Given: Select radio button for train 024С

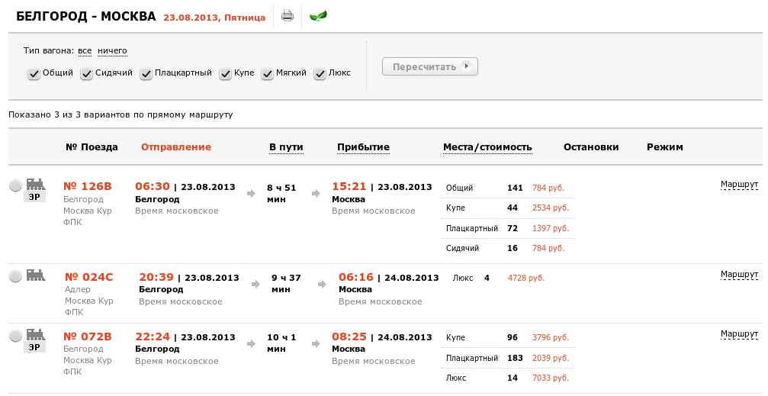Looking at the screenshot, I should [x=15, y=277].
